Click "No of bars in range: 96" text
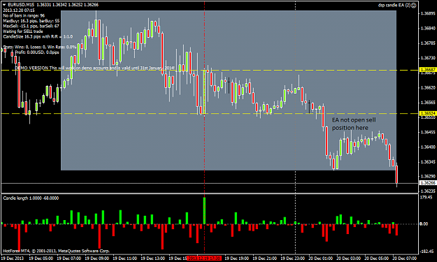 (24, 15)
